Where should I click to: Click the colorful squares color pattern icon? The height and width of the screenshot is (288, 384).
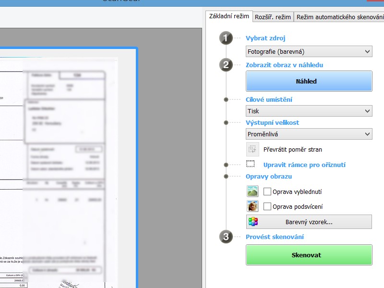253,222
